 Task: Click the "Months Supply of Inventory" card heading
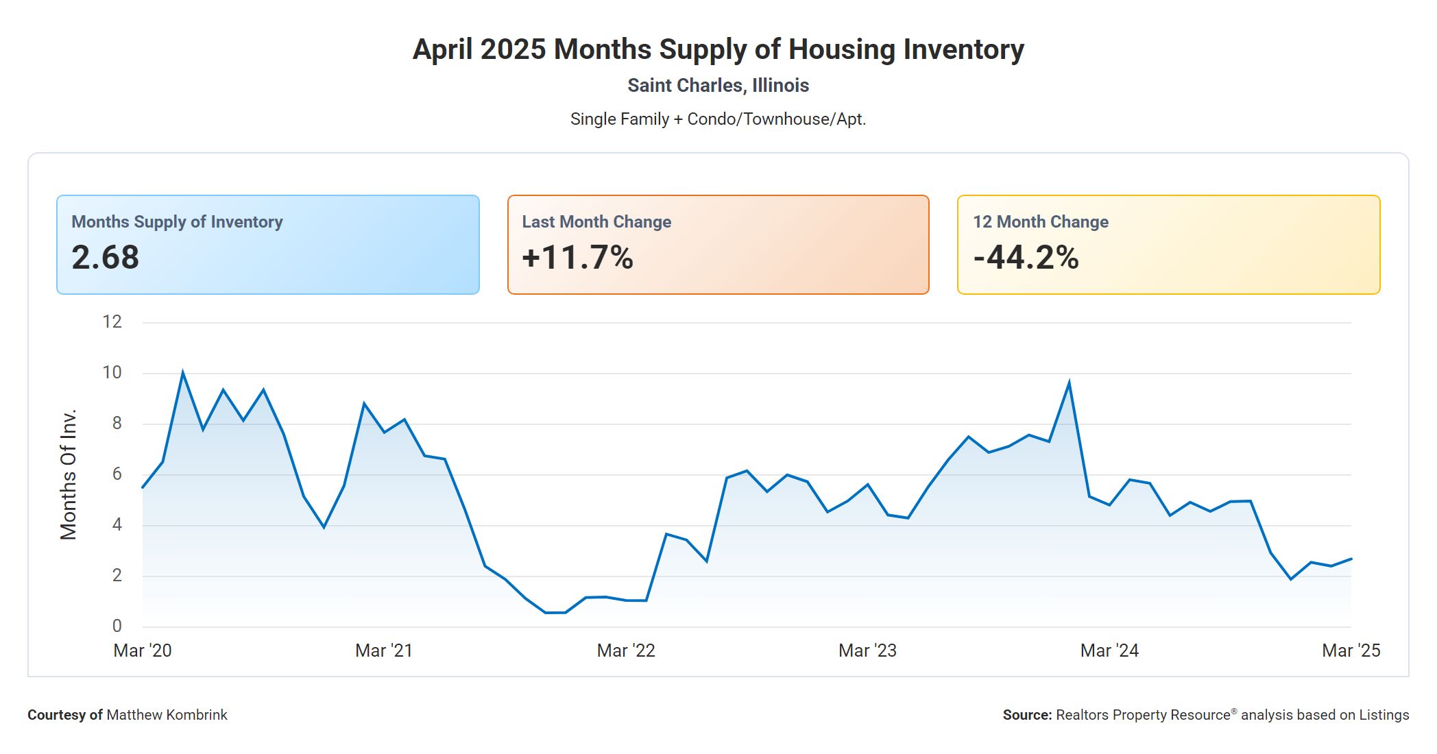pyautogui.click(x=177, y=222)
